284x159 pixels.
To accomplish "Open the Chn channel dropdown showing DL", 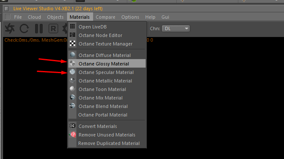I will [x=176, y=28].
